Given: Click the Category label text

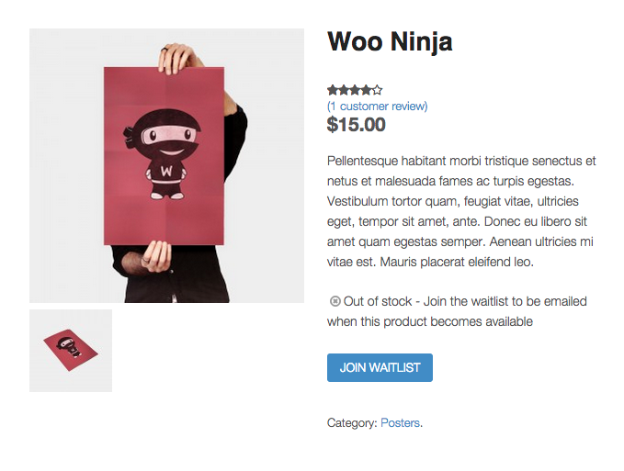Looking at the screenshot, I should (352, 423).
